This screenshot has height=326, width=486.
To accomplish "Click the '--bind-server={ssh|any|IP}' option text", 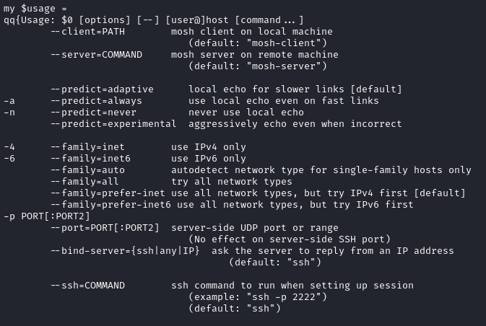I will pos(125,251).
